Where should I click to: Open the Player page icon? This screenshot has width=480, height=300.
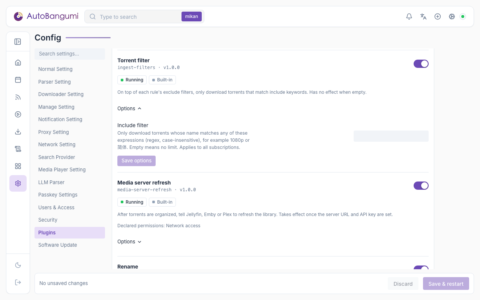pyautogui.click(x=18, y=114)
